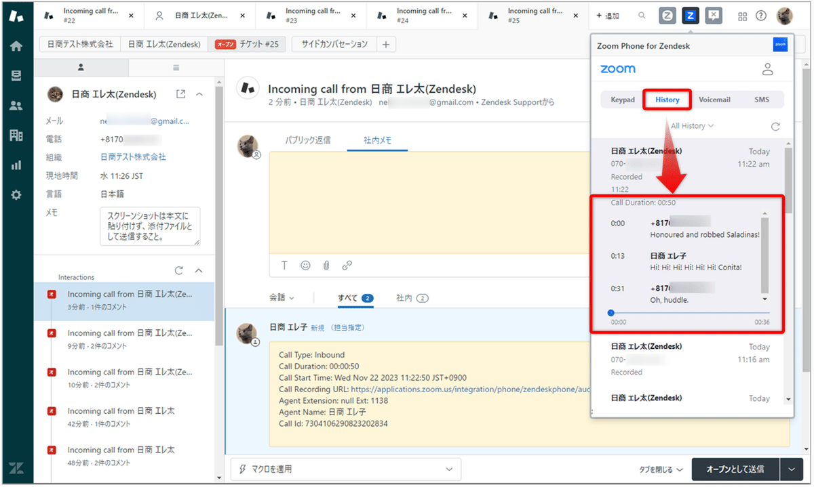This screenshot has height=487, width=814.
Task: Open the Reporting bar chart icon
Action: pyautogui.click(x=16, y=165)
